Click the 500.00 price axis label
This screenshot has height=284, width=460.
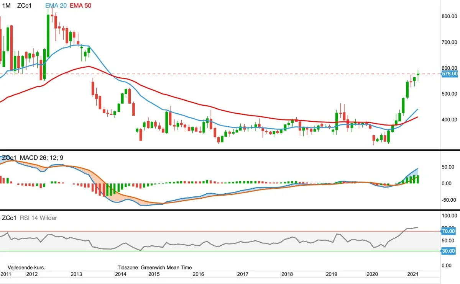pos(449,94)
